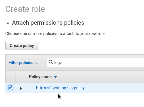This screenshot has width=144, height=107.
Task: Click the empty expander column header cell
Action: tap(21, 77)
